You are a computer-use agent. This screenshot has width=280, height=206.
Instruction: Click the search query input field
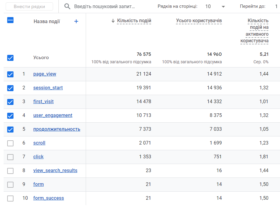tap(105, 7)
